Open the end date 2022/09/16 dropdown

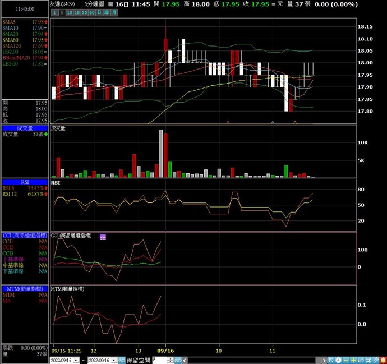click(114, 360)
